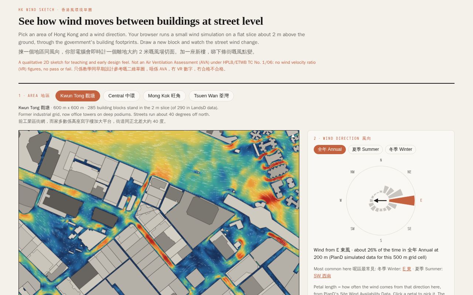
Task: Click the SE compass label on the wind rose
Action: 409,229
